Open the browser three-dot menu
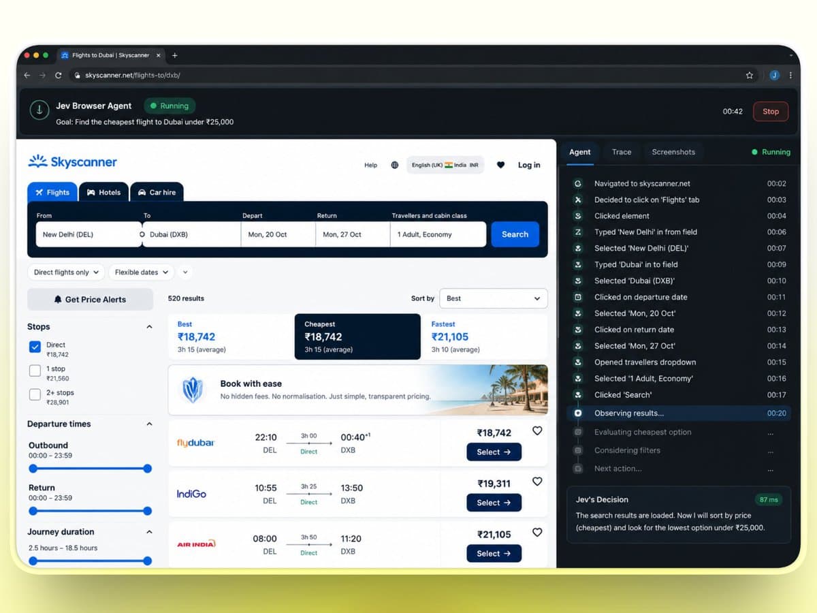817x613 pixels. pos(790,76)
